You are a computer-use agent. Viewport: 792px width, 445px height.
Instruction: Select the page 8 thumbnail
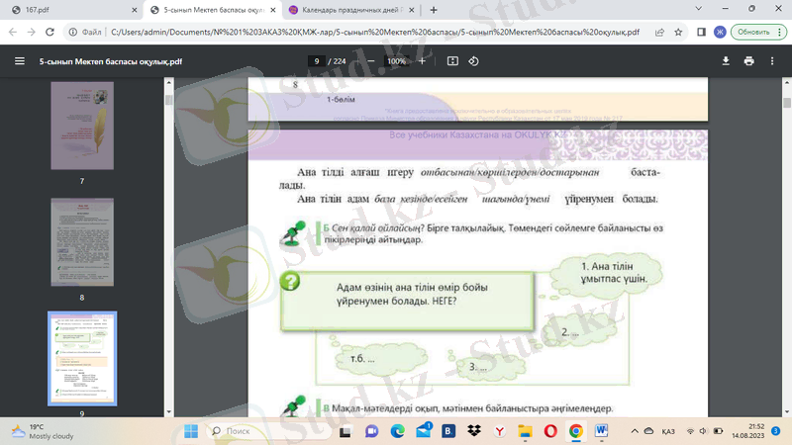coord(82,241)
